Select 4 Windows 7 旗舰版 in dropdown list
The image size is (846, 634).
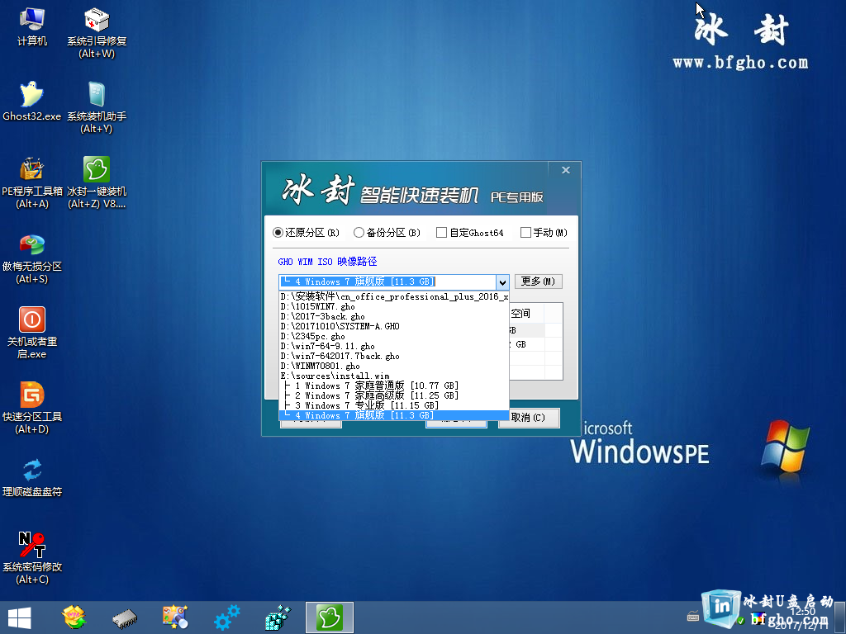tap(394, 415)
